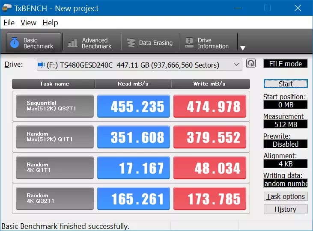Open the Basic Benchmark tab
Viewport: 313px width, 231px height.
[x=34, y=43]
